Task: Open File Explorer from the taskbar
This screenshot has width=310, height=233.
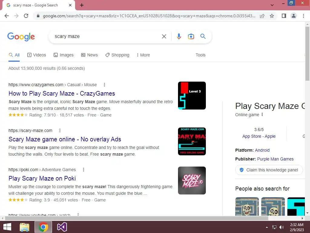Action: 25,227
